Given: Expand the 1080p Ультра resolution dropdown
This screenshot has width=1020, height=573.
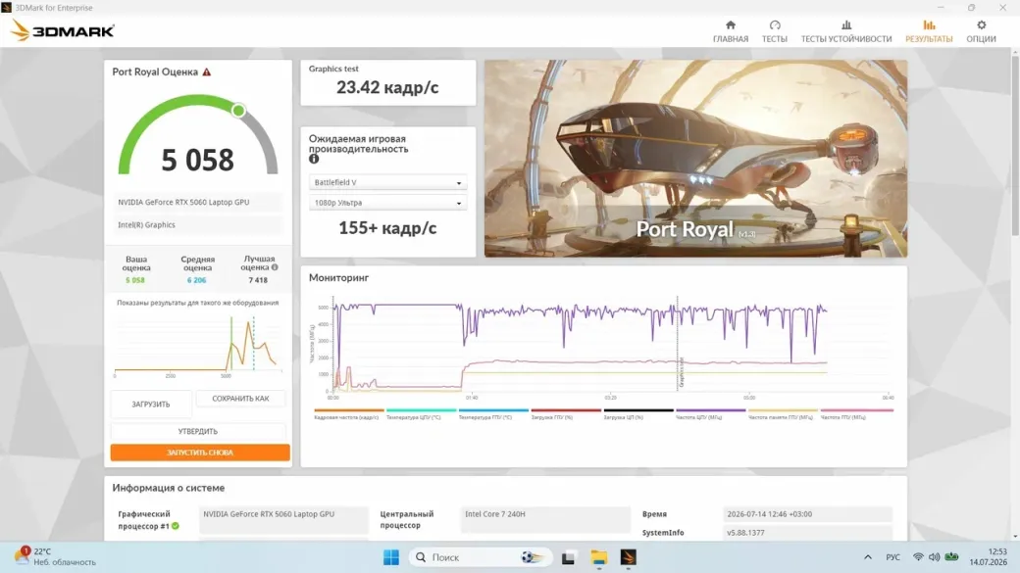Looking at the screenshot, I should (387, 203).
